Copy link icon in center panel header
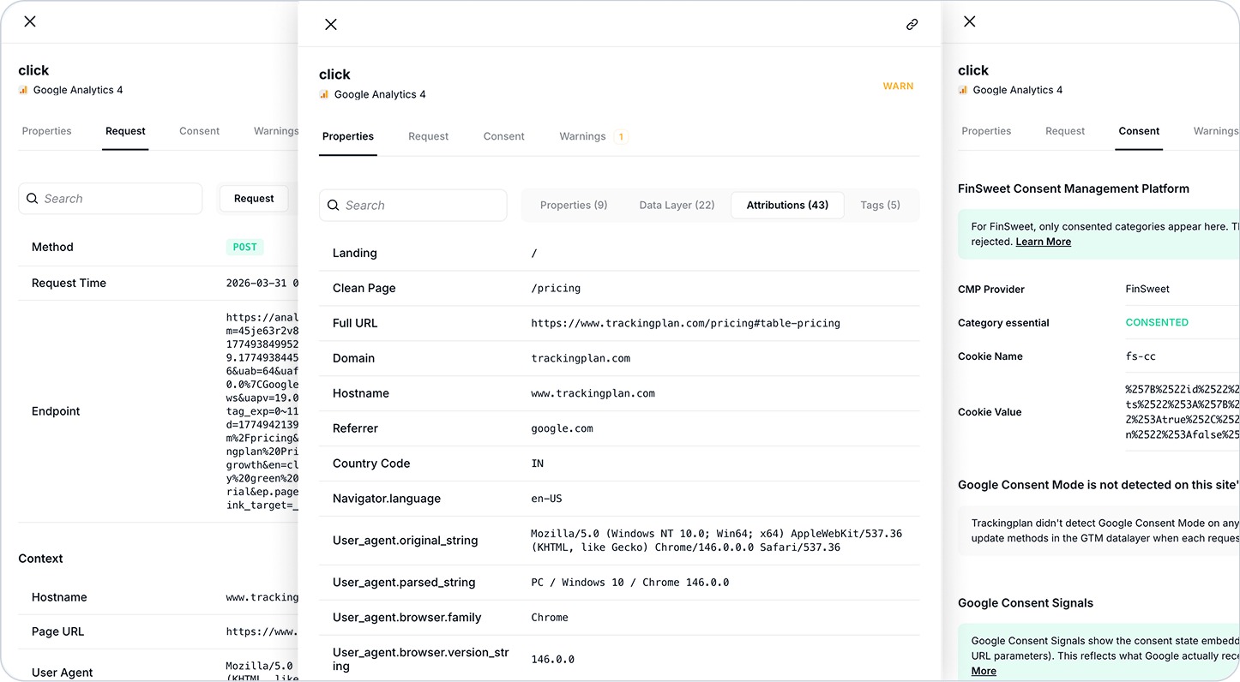 click(x=912, y=25)
